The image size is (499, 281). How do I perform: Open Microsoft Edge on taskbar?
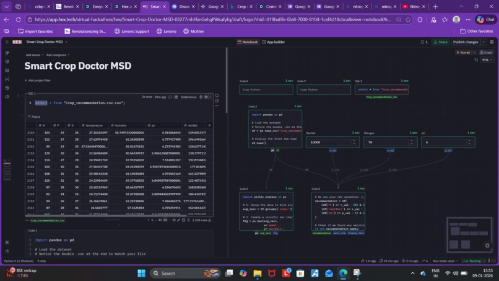point(343,273)
